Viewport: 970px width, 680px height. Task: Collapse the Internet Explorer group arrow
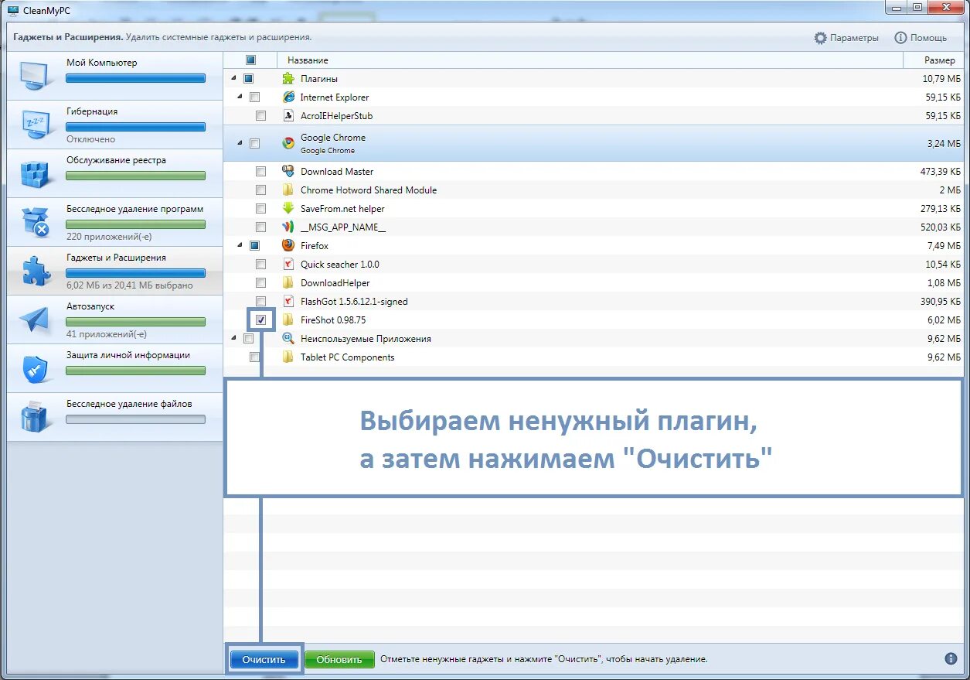240,97
